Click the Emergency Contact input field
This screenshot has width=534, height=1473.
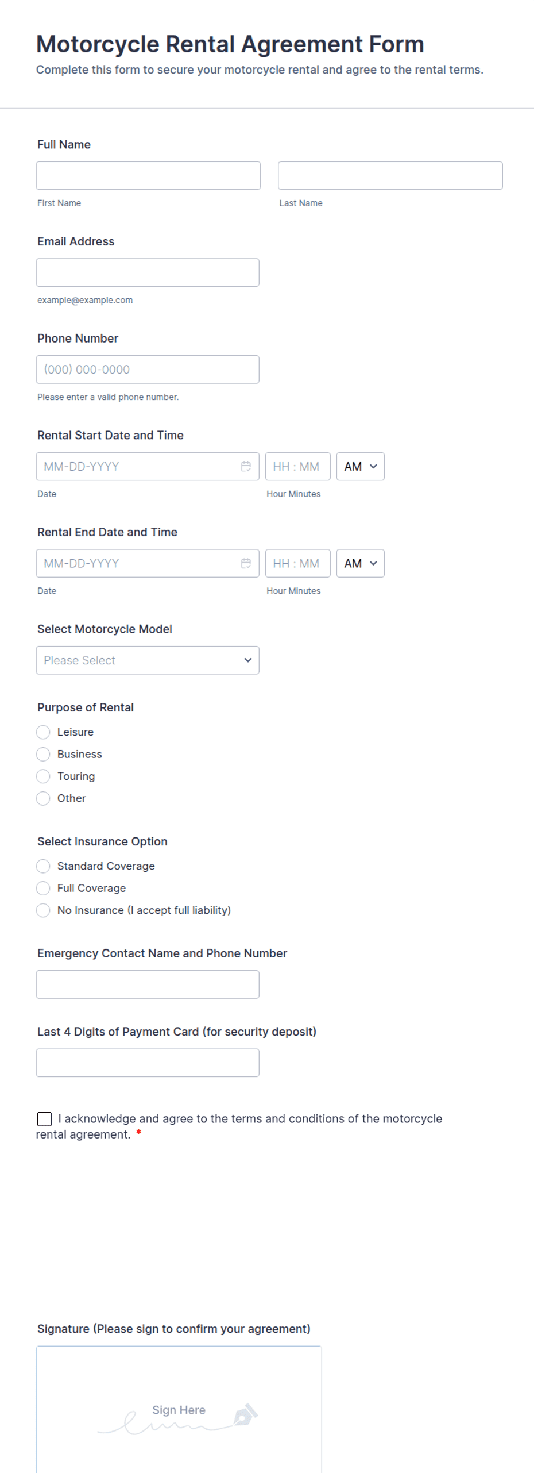[x=148, y=984]
